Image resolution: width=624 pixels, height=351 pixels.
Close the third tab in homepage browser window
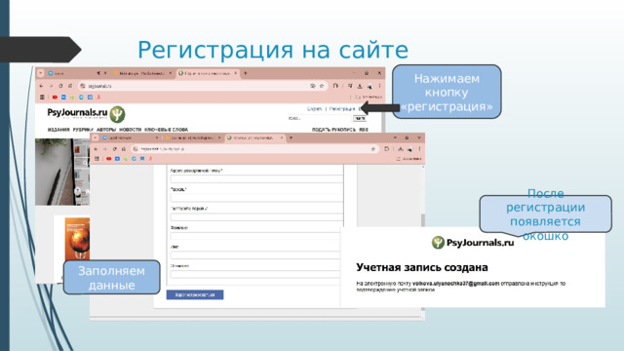tap(236, 73)
